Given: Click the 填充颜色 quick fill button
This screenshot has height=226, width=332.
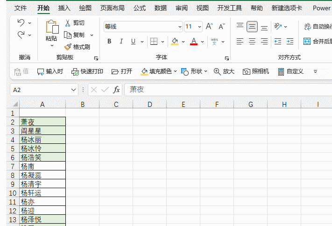Looking at the screenshot, I should pyautogui.click(x=156, y=71).
